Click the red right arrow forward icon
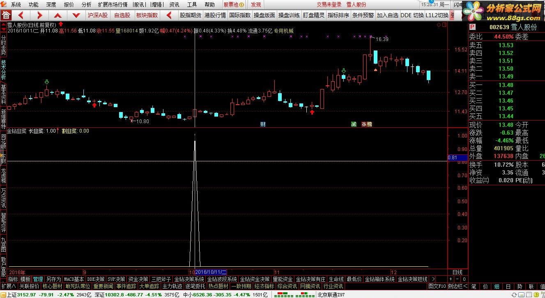The width and height of the screenshot is (545, 298). (39, 15)
